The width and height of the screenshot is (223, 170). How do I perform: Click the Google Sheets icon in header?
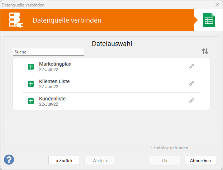pyautogui.click(x=209, y=20)
